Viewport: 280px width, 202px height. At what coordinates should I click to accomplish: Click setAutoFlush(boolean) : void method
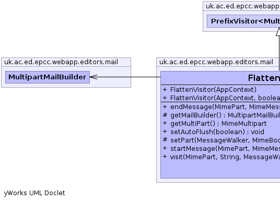point(213,132)
